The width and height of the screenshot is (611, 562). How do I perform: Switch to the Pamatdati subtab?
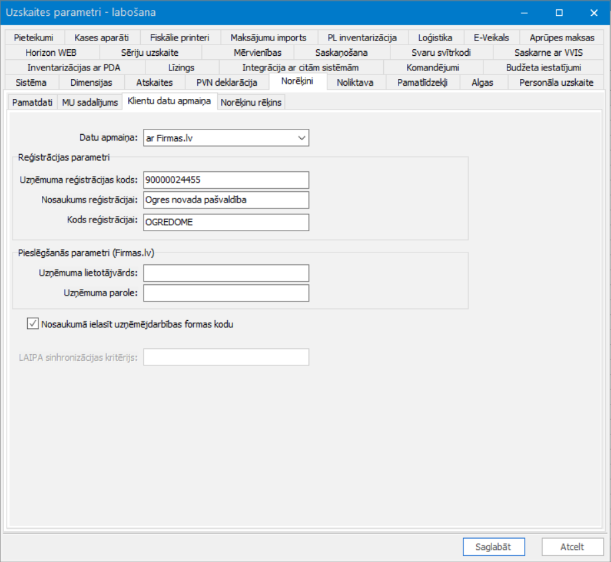33,102
